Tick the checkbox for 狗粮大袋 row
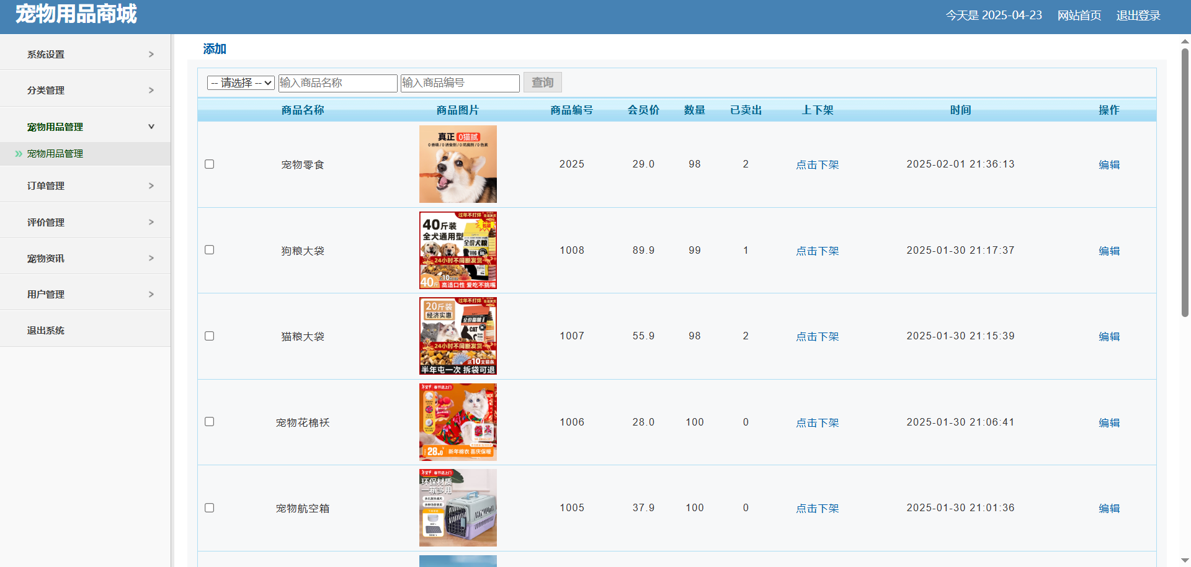This screenshot has height=567, width=1191. (209, 250)
